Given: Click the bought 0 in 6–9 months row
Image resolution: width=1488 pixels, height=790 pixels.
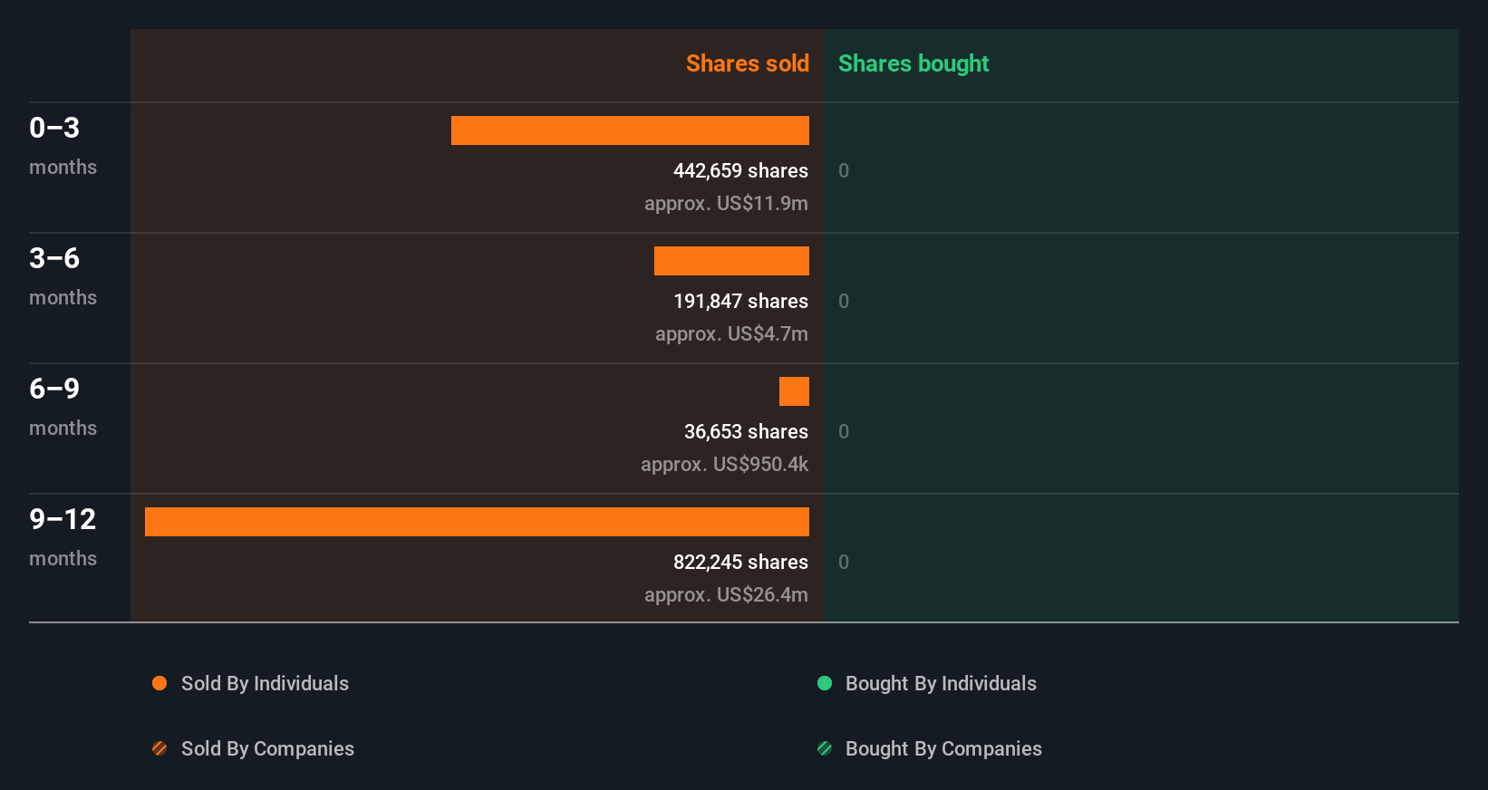Looking at the screenshot, I should pyautogui.click(x=844, y=431).
